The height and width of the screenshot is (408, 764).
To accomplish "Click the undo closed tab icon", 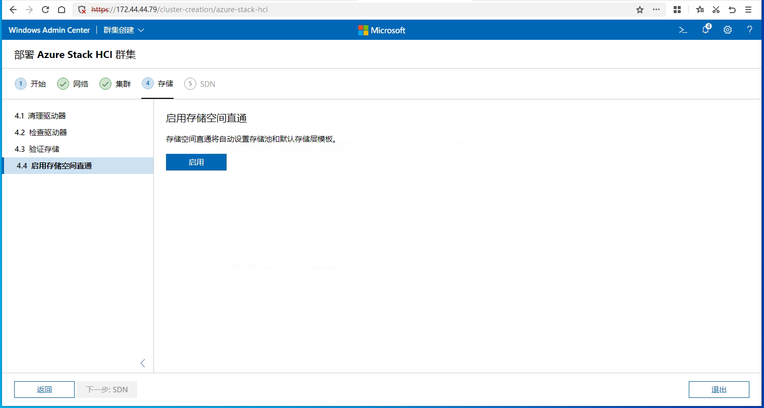I will tap(732, 10).
